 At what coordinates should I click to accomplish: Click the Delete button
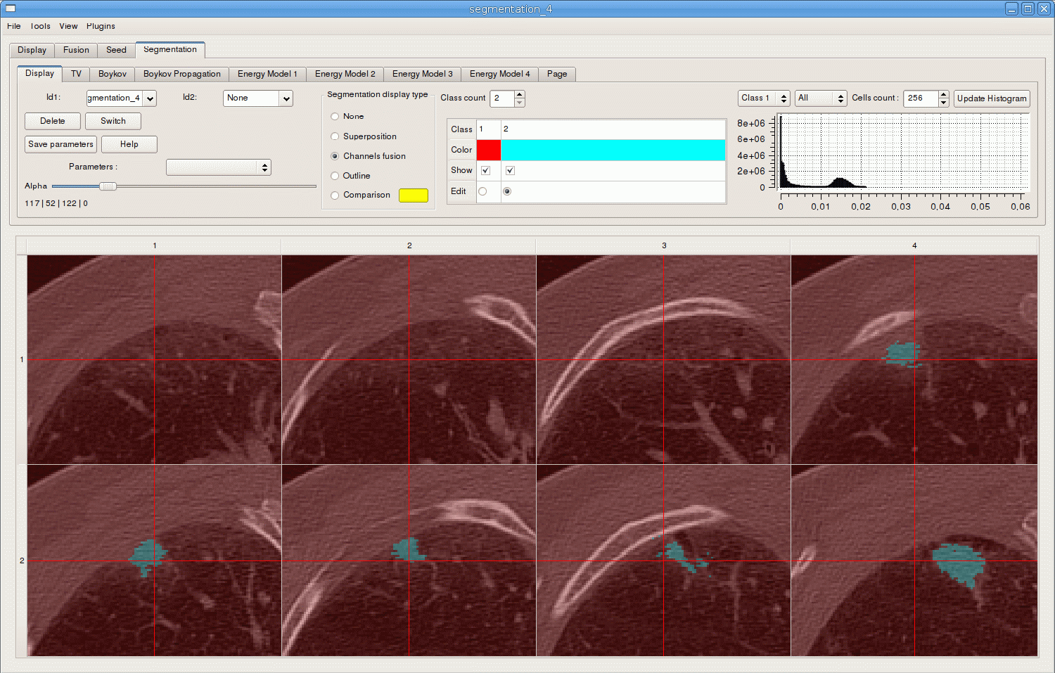pyautogui.click(x=52, y=121)
